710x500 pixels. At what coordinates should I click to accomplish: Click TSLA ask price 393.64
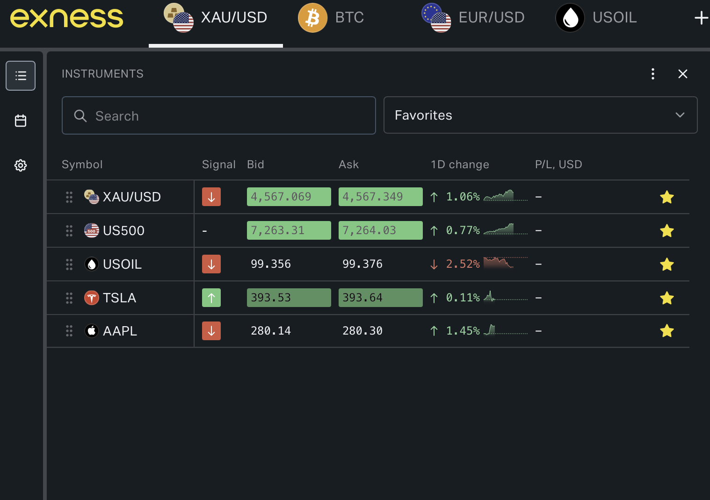[x=381, y=298]
